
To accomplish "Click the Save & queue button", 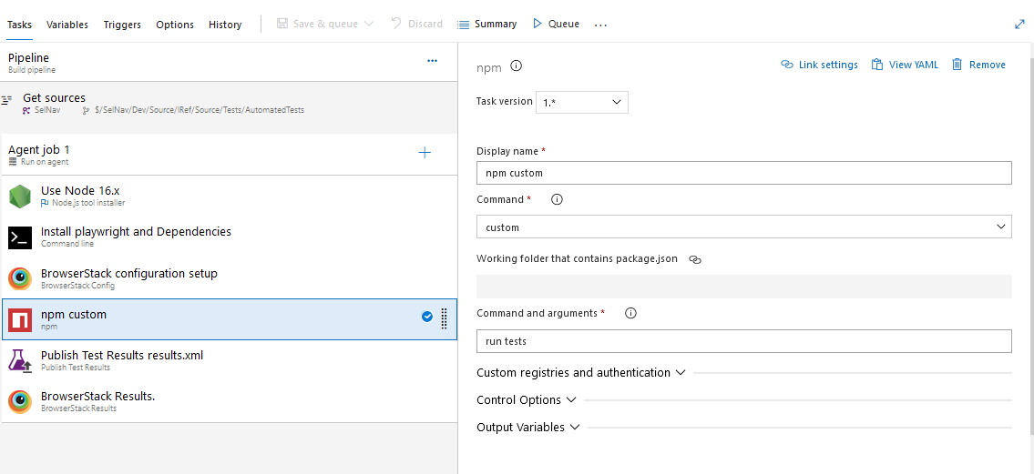I will pos(318,24).
